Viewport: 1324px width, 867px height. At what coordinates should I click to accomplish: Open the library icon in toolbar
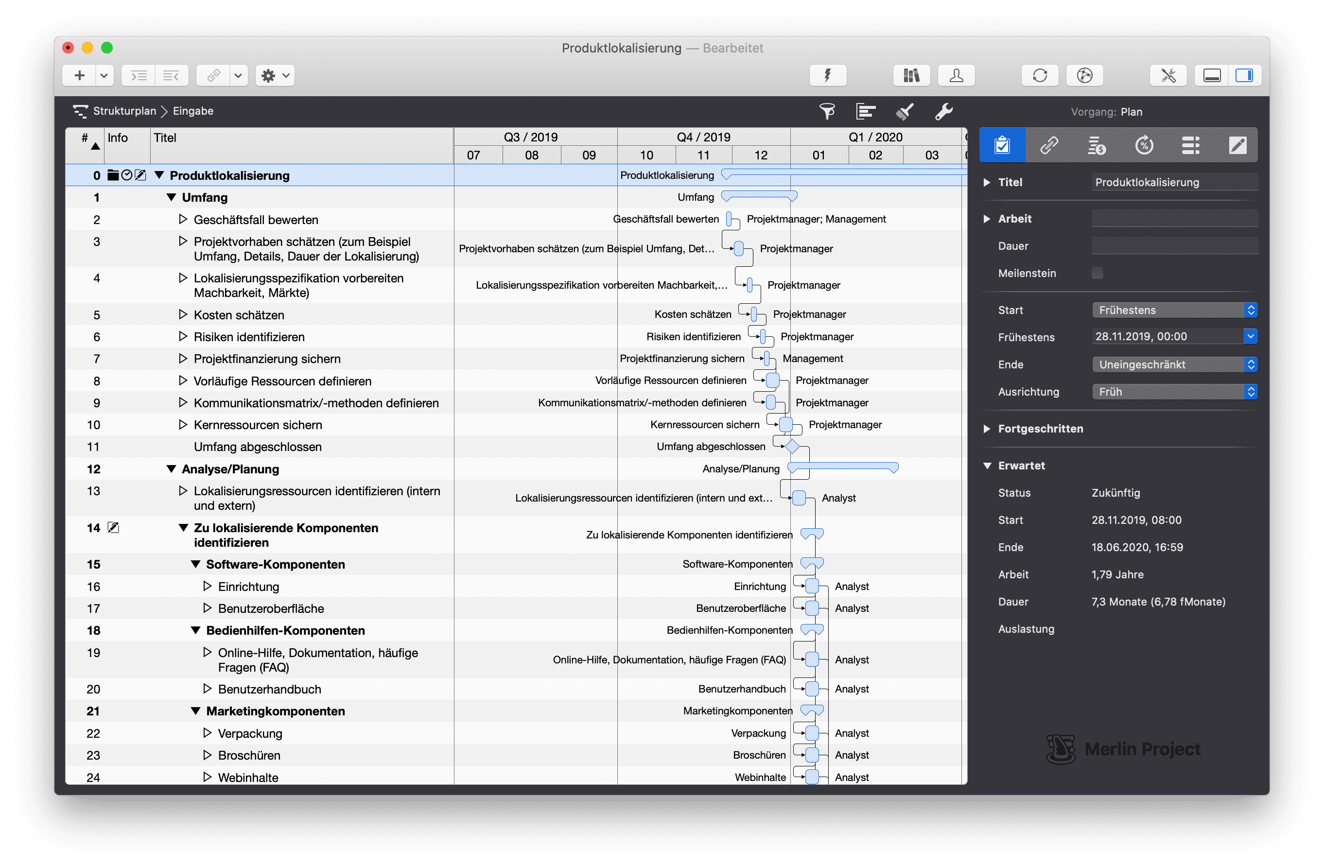pos(911,75)
